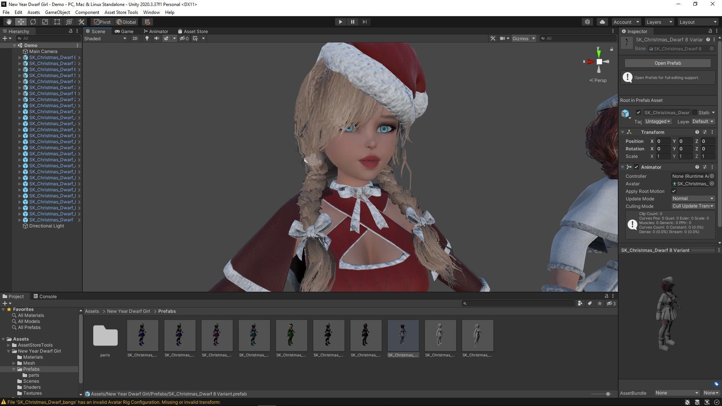The image size is (722, 406).
Task: Open Transform component help icon
Action: click(x=697, y=132)
